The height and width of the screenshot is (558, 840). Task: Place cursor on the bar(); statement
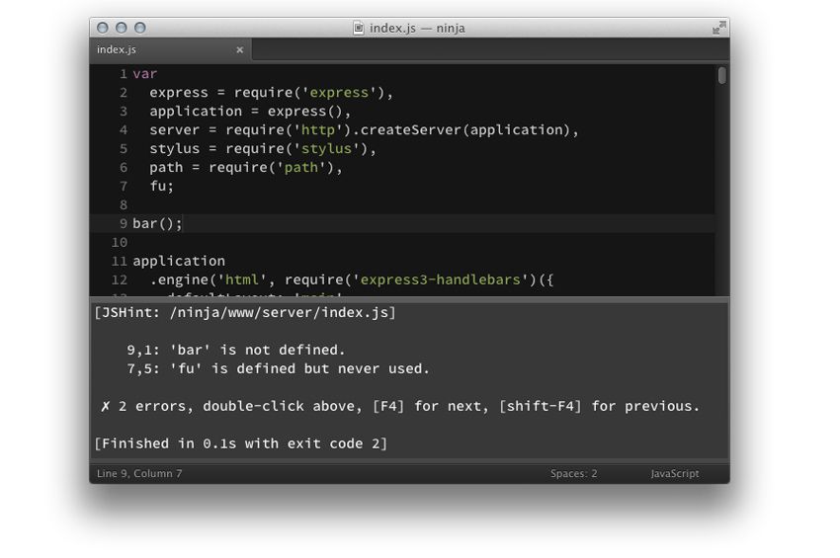coord(157,223)
